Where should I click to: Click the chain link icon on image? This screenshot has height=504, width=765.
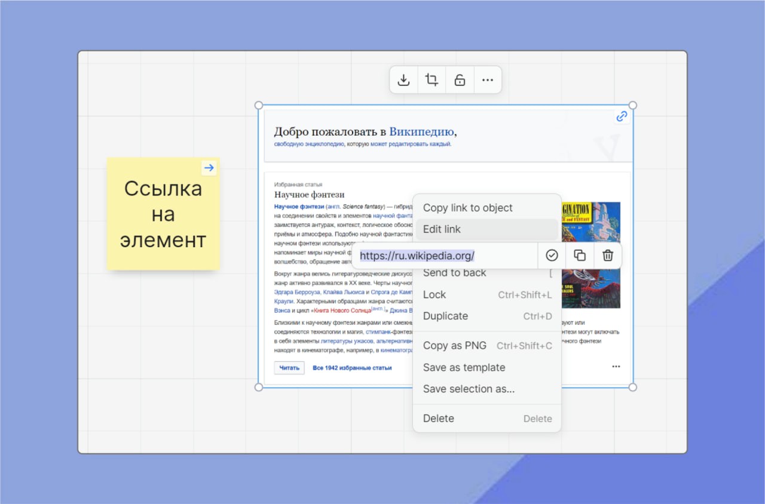click(x=622, y=116)
